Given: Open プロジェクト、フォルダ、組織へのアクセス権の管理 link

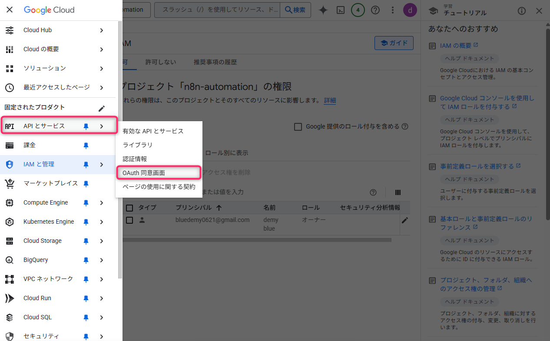Looking at the screenshot, I should tap(486, 284).
